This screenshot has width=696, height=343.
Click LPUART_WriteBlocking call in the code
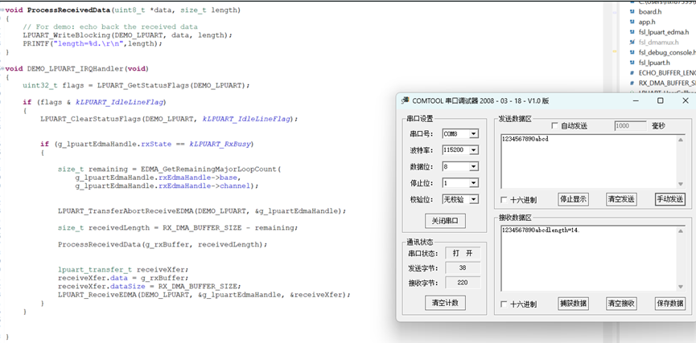click(x=67, y=35)
